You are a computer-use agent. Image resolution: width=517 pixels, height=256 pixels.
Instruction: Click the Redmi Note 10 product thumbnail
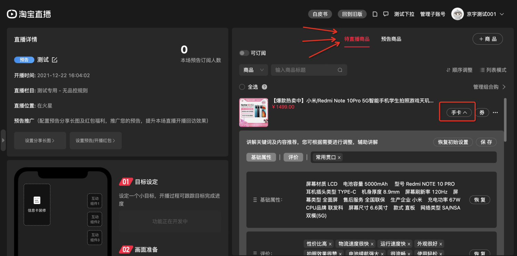[x=254, y=113]
